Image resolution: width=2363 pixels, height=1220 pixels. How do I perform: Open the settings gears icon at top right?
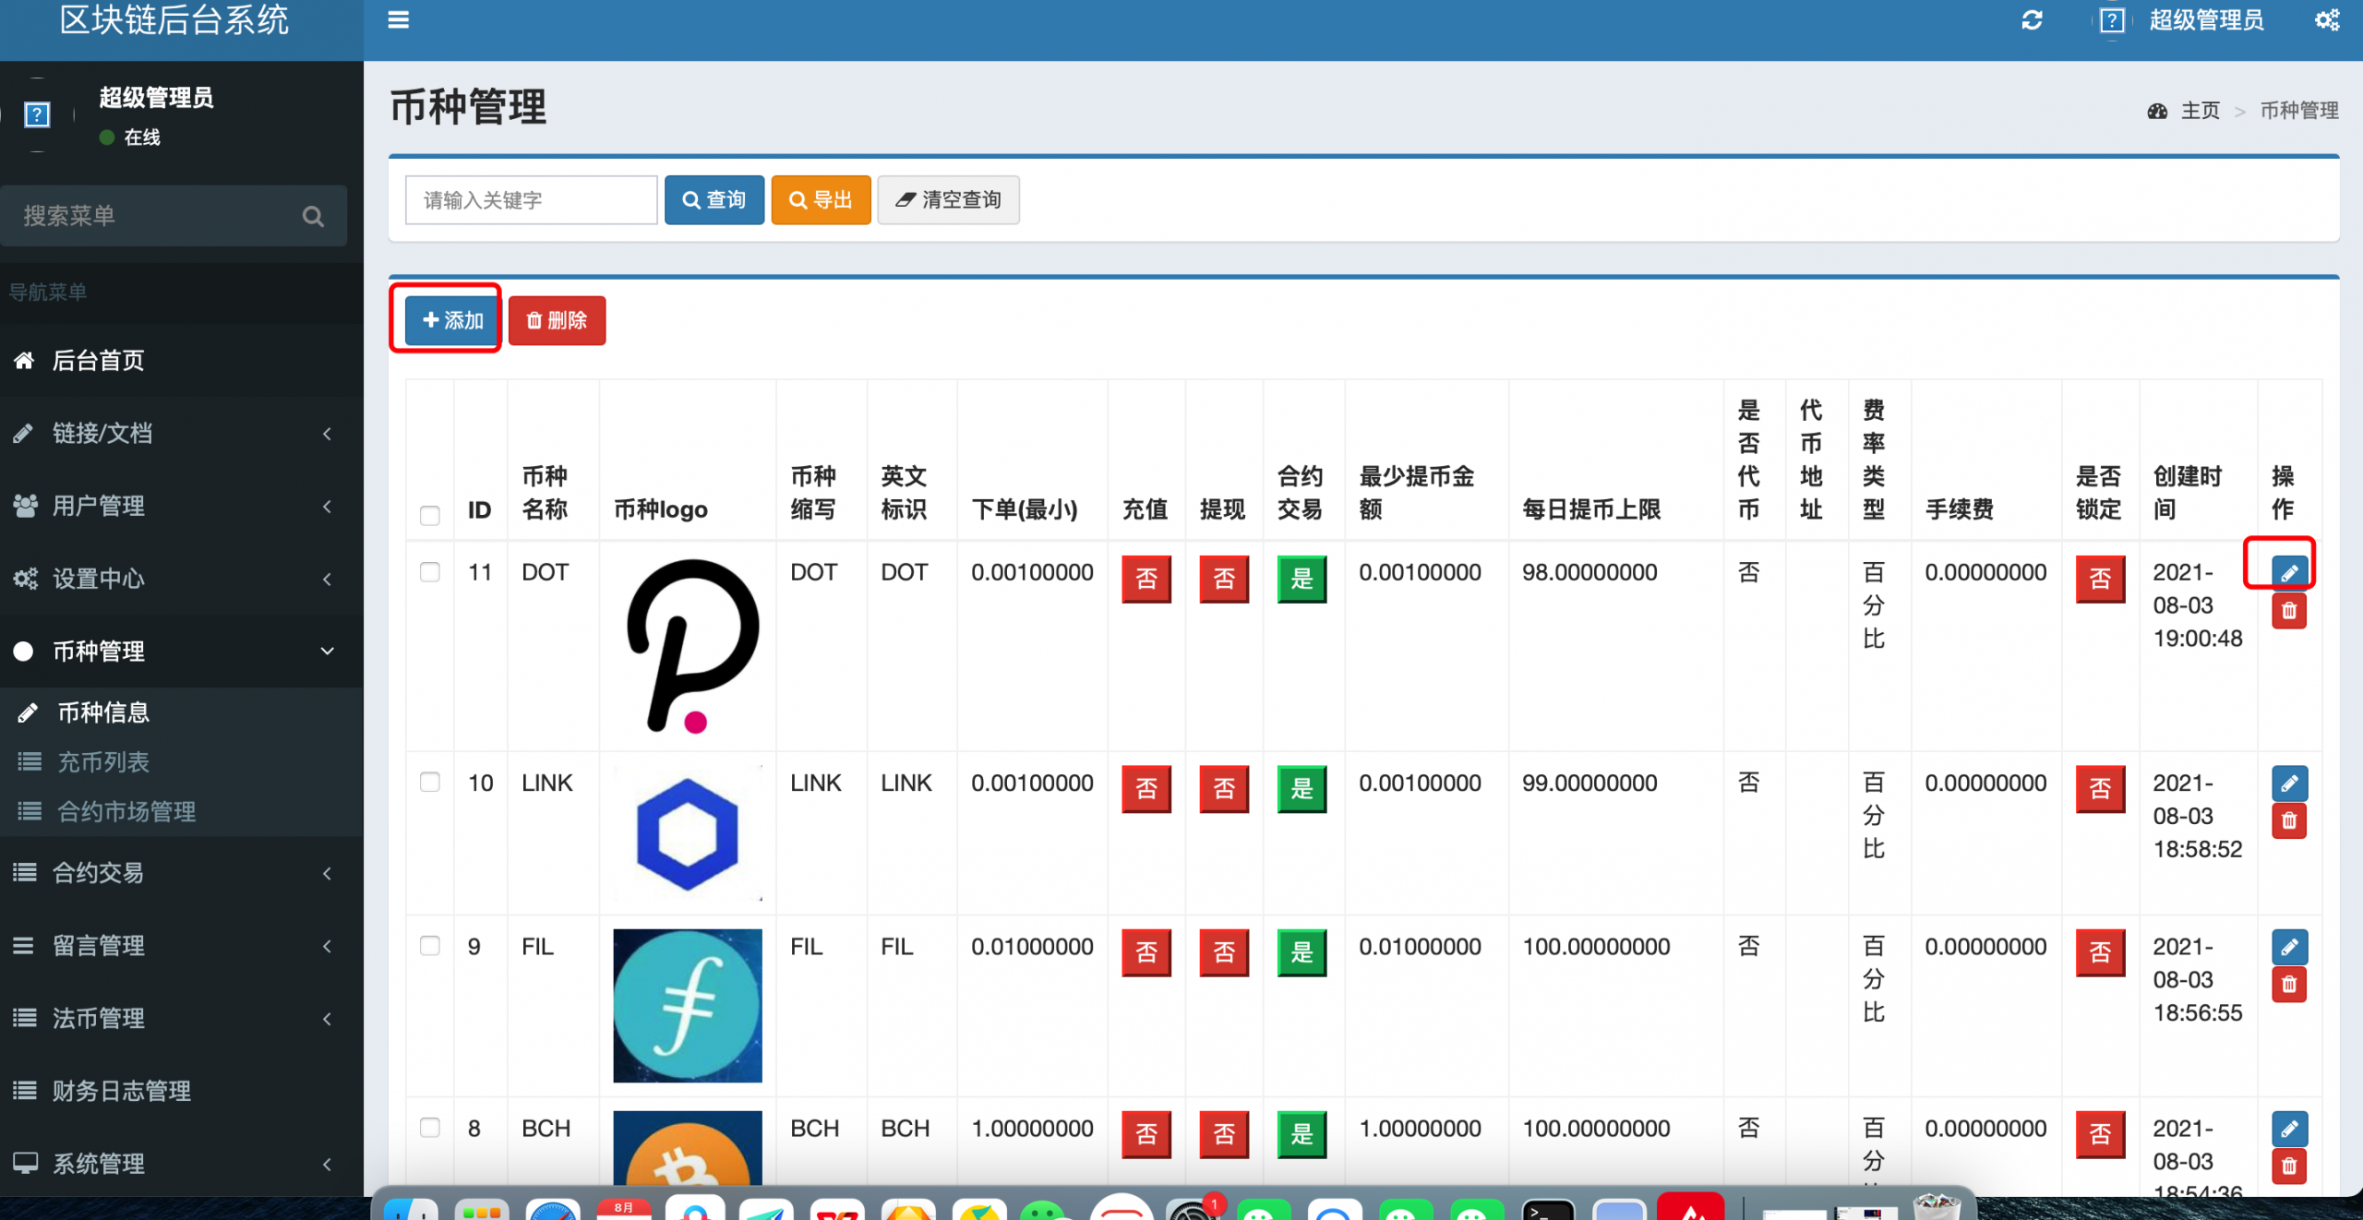coord(2327,20)
